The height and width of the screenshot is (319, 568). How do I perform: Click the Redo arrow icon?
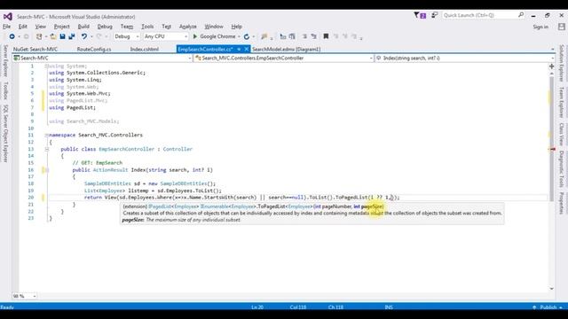(x=99, y=36)
